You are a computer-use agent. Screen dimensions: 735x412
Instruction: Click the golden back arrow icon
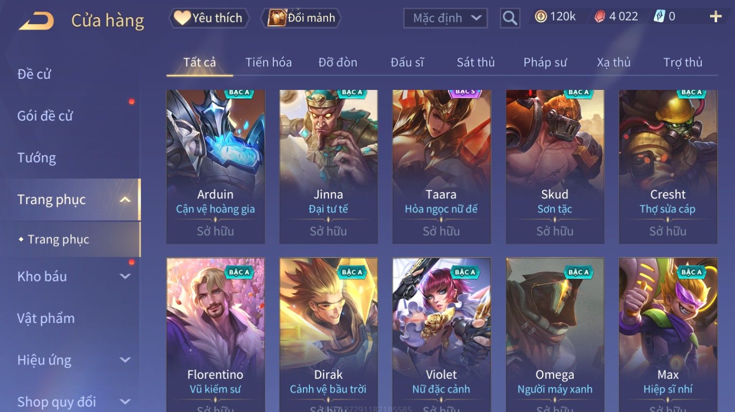pyautogui.click(x=36, y=21)
